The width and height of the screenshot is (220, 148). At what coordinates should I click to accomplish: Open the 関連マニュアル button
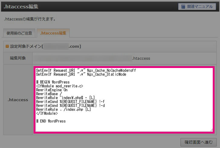(x=197, y=7)
